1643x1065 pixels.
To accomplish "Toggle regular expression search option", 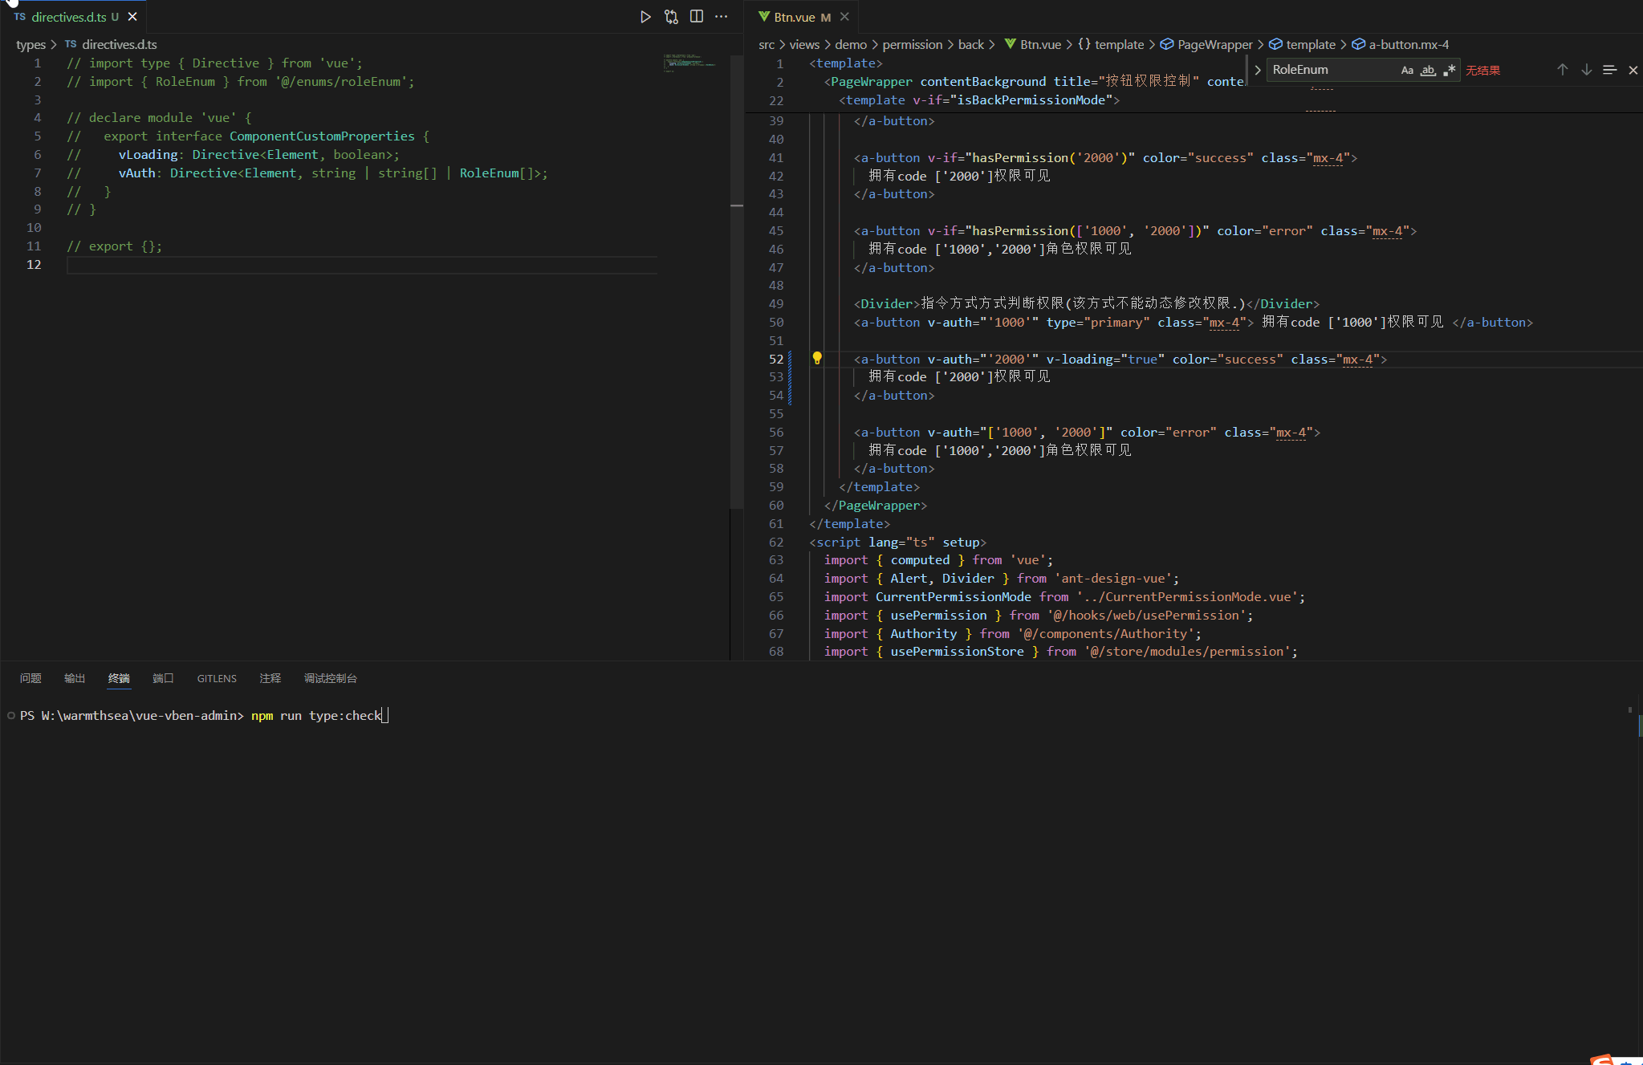I will click(x=1449, y=71).
